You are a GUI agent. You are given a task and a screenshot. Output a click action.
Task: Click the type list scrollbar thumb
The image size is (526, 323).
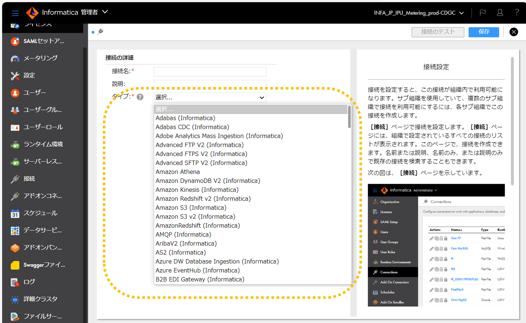[349, 117]
